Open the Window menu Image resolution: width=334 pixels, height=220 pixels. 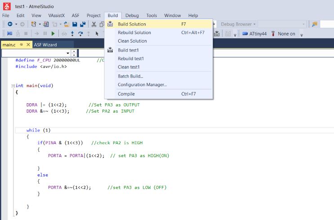(x=173, y=16)
